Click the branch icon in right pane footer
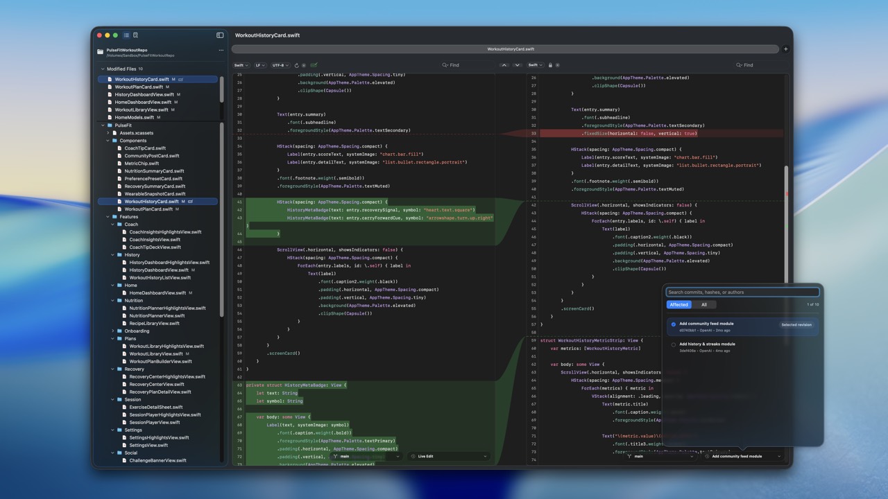The image size is (888, 499). tap(629, 457)
